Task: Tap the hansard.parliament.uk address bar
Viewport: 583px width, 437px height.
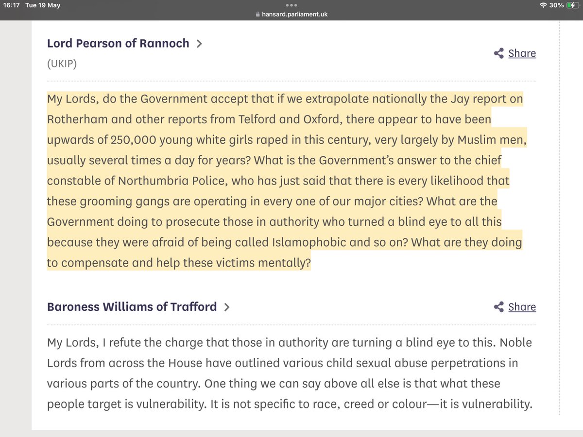Action: 291,14
